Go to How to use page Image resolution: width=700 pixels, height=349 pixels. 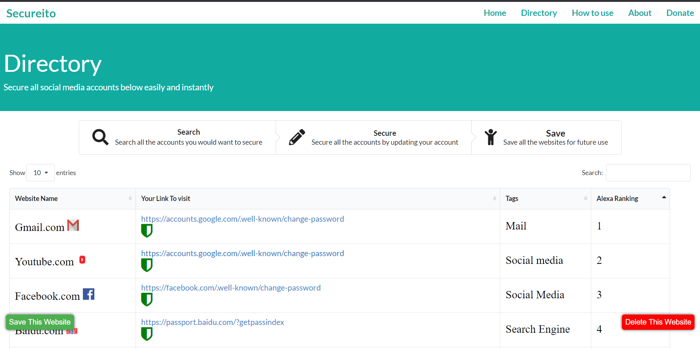pos(592,13)
